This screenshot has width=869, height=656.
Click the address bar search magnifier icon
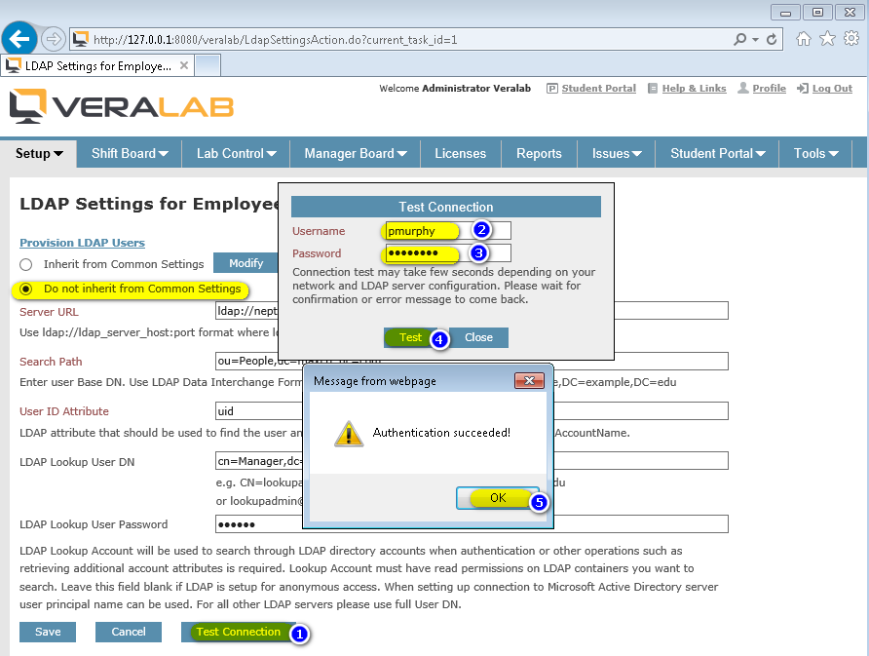point(739,39)
